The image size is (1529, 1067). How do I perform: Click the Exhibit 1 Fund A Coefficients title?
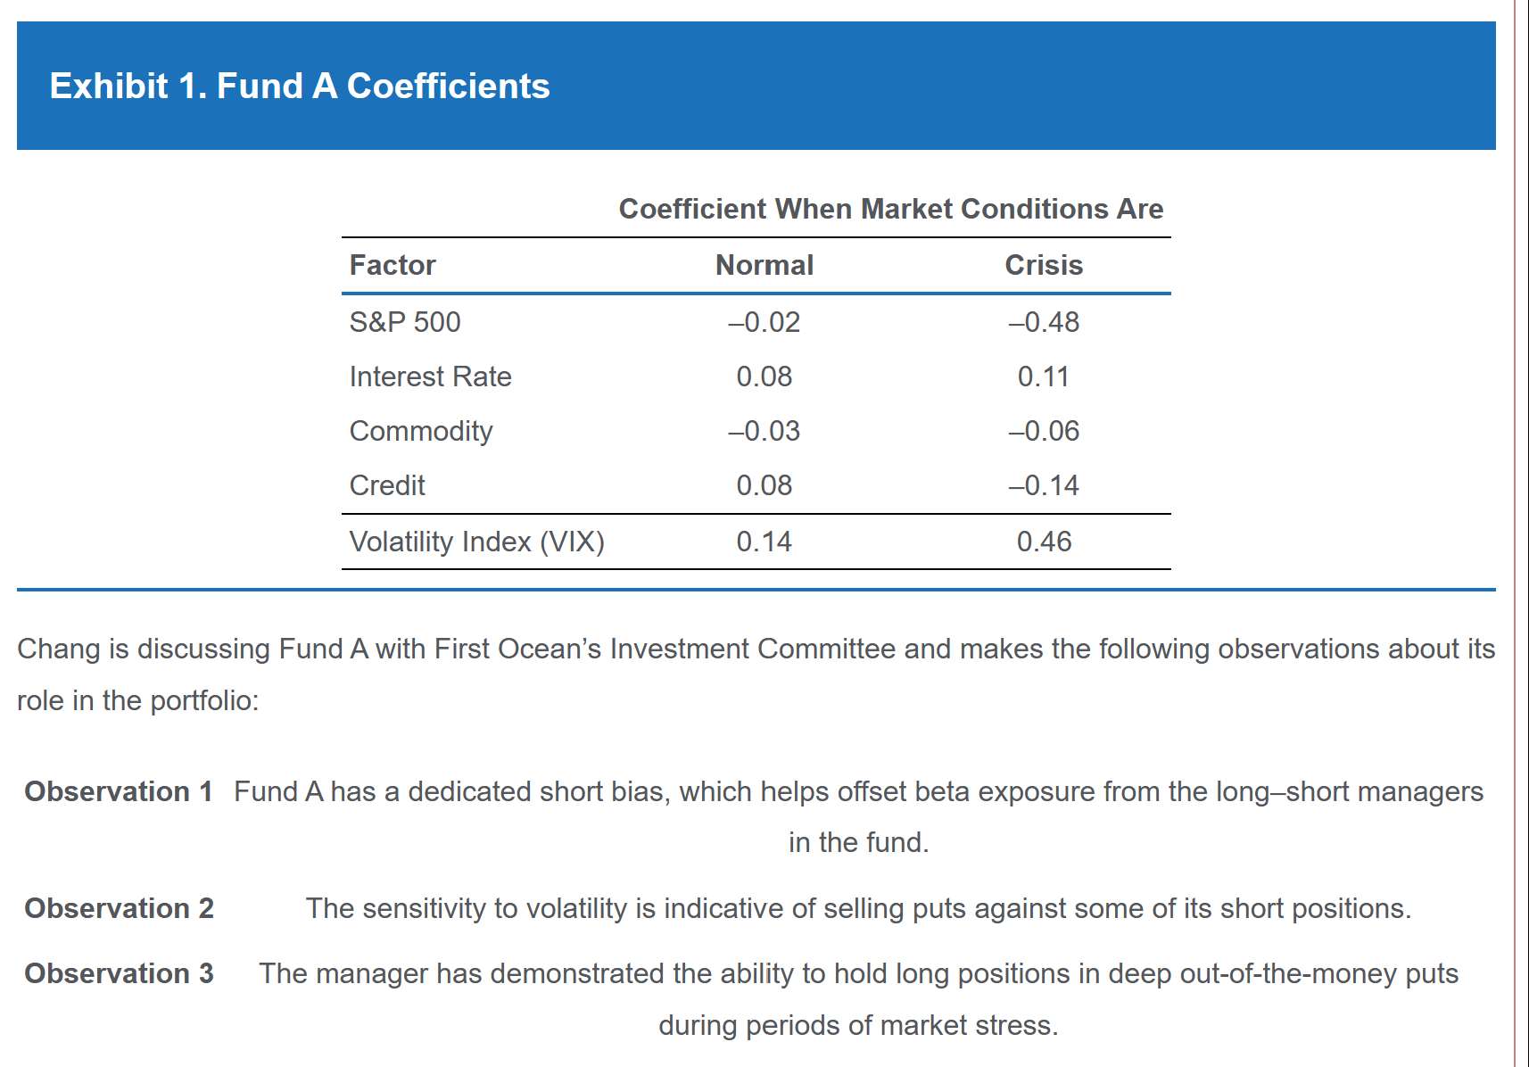click(x=300, y=87)
